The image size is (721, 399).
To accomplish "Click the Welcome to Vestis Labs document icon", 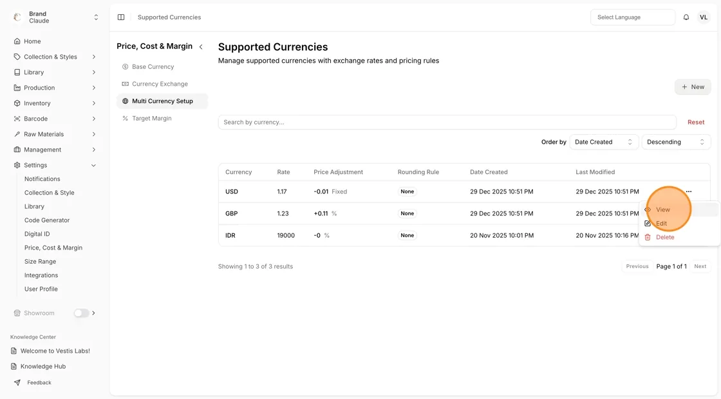I will 14,351.
